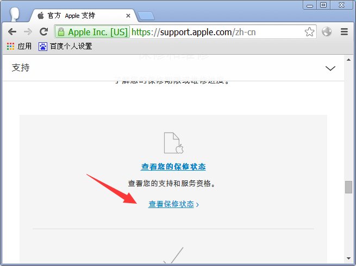The width and height of the screenshot is (356, 266).
Task: Click the document icon with Apple logo
Action: [x=173, y=142]
